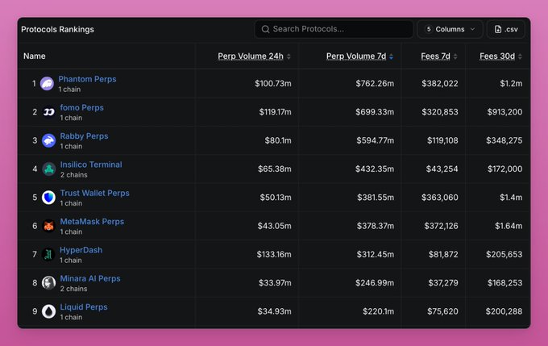The height and width of the screenshot is (346, 548).
Task: Sort by Perp Volume 7d header
Action: click(x=356, y=56)
